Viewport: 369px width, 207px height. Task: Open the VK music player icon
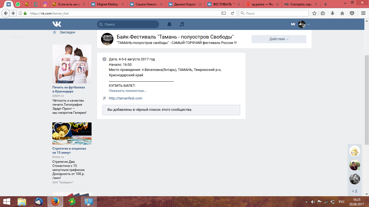coord(182,24)
